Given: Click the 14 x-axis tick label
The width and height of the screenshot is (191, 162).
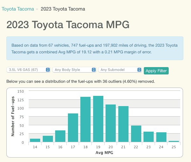Looking at the screenshot, I should 35,147.
